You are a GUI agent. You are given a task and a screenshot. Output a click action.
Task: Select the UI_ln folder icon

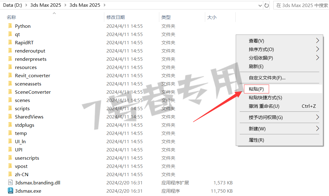coord(10,141)
